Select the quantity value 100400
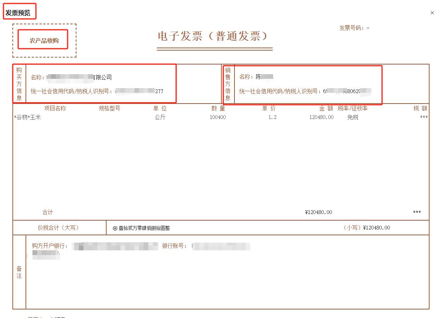Image resolution: width=440 pixels, height=318 pixels. pos(218,117)
